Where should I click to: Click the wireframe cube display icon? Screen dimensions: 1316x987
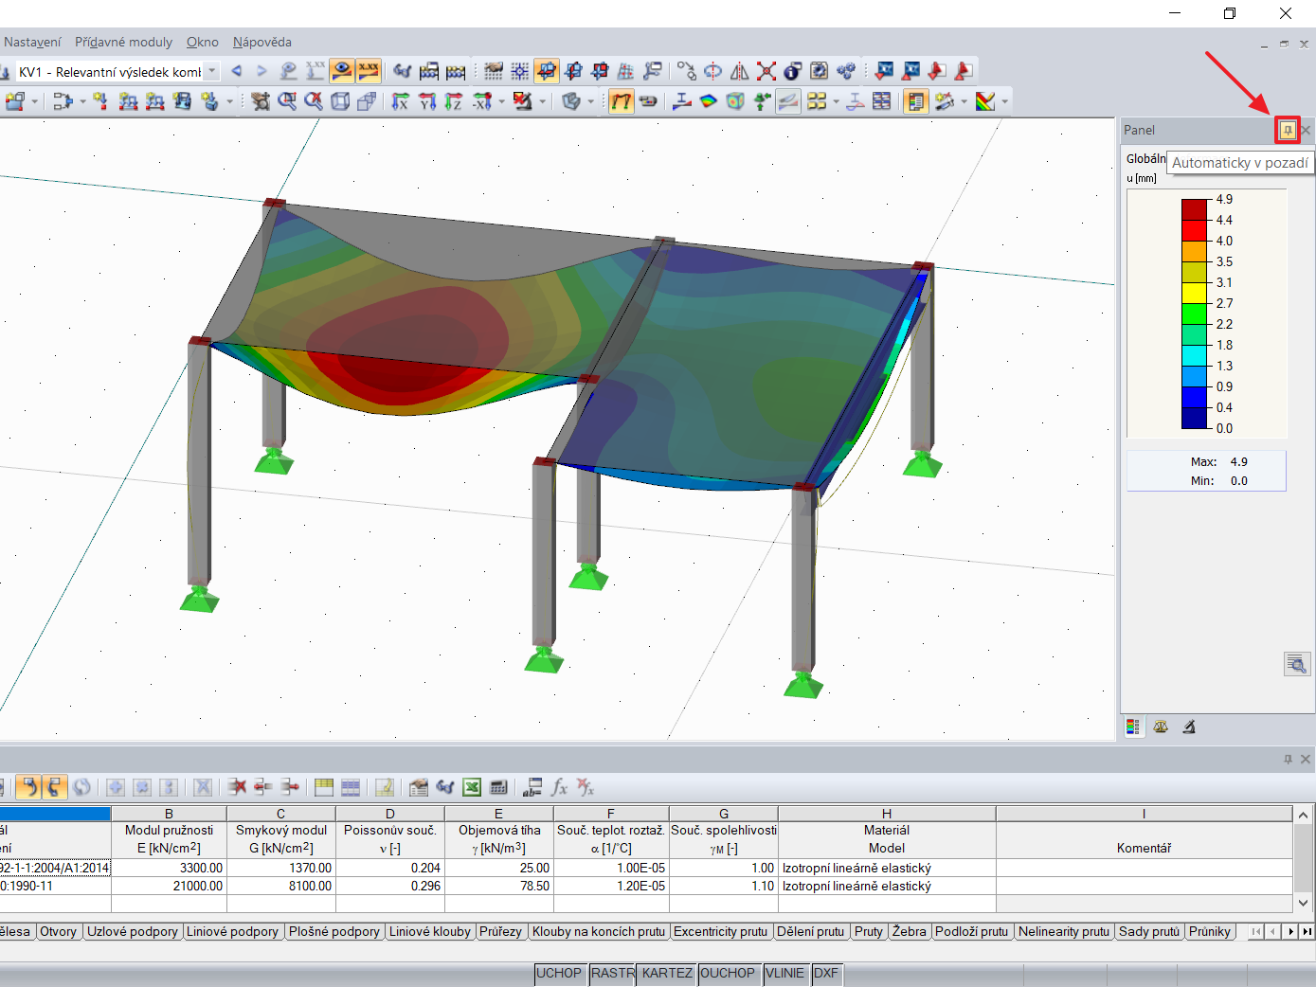pos(340,101)
